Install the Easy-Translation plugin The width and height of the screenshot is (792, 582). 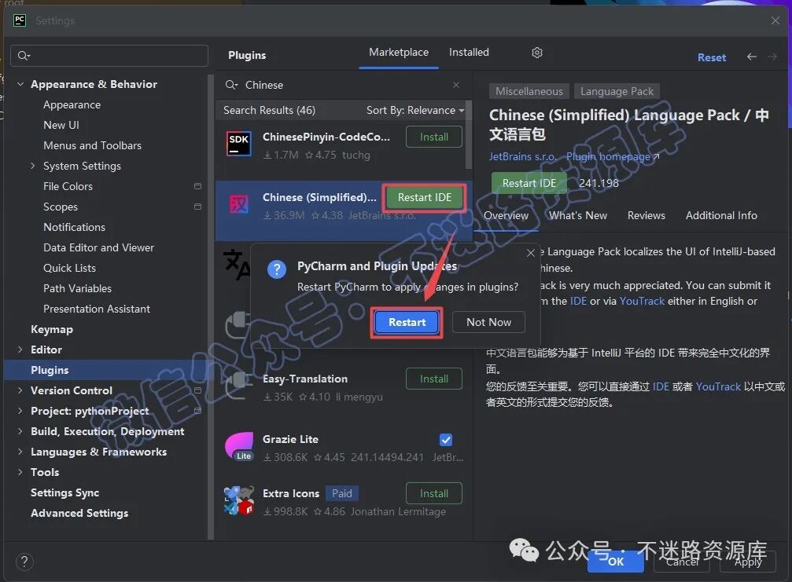click(x=434, y=379)
